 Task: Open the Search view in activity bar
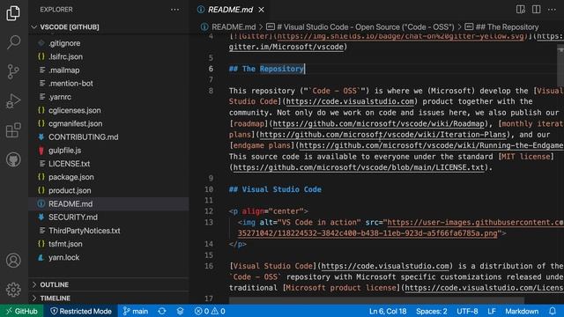(x=13, y=42)
